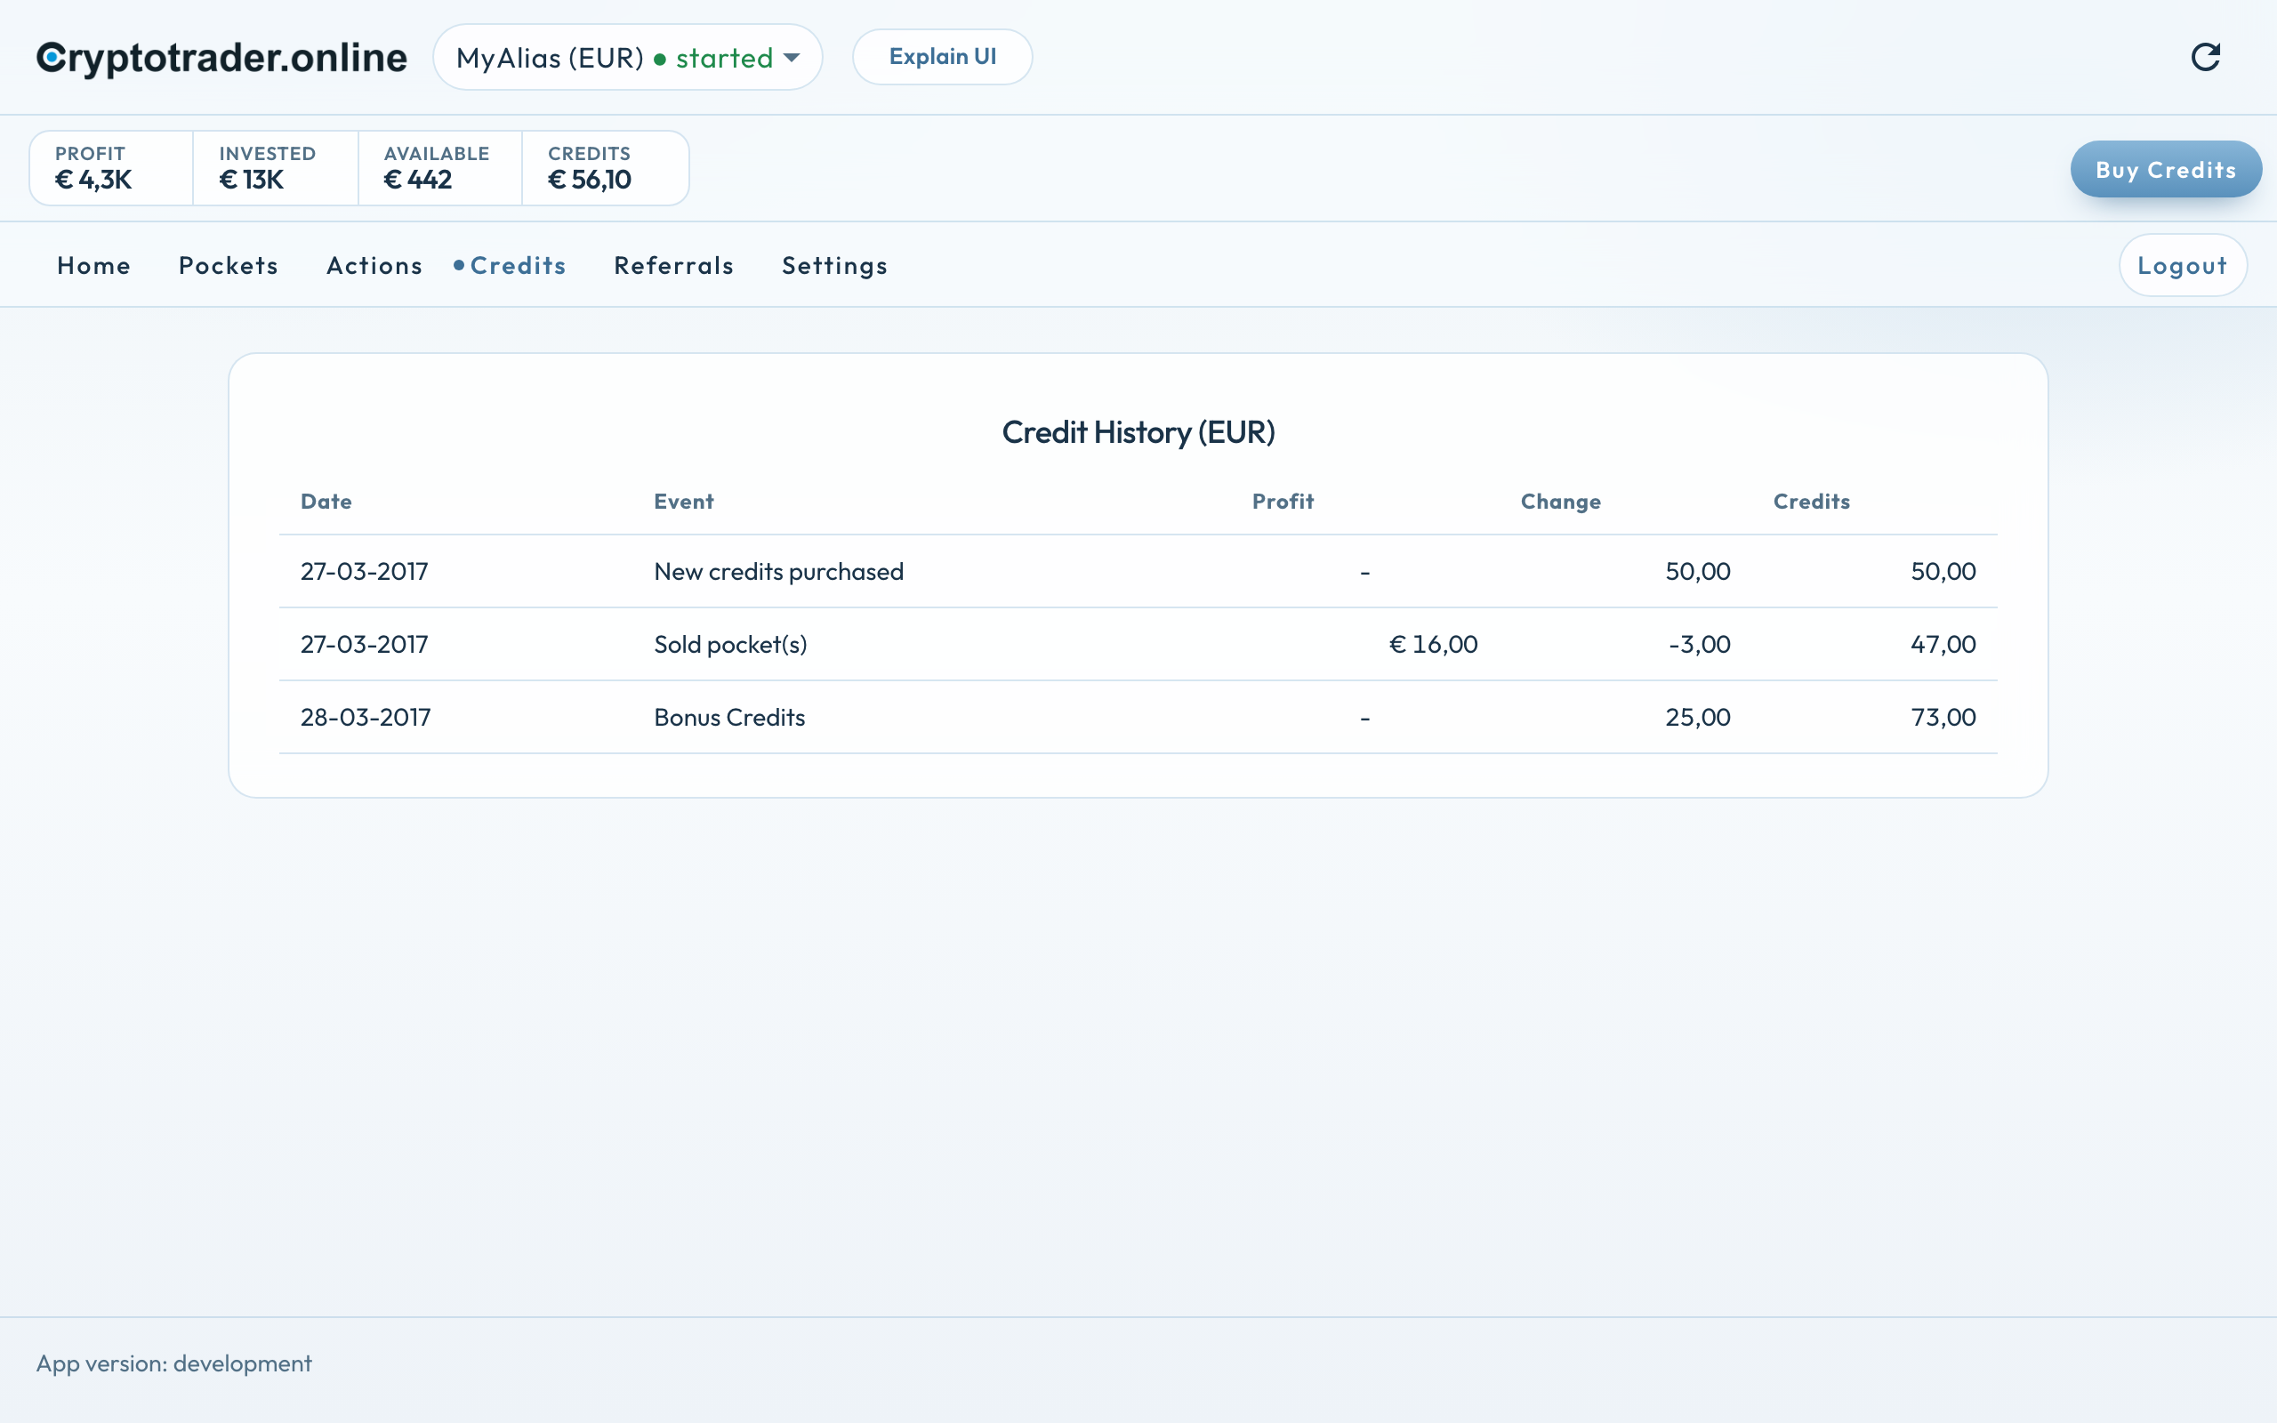Click the Change value in New credits purchased row
The image size is (2277, 1423).
pos(1697,571)
